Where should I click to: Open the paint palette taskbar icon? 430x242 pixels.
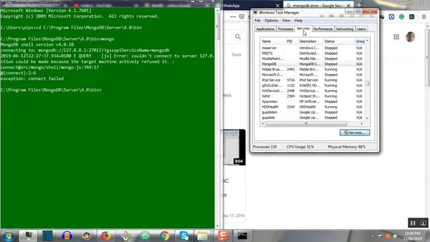click(87, 236)
